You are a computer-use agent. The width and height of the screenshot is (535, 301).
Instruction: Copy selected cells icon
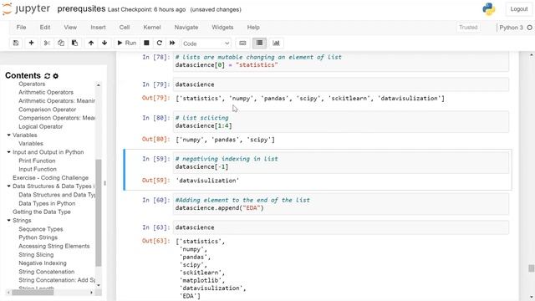click(x=61, y=43)
